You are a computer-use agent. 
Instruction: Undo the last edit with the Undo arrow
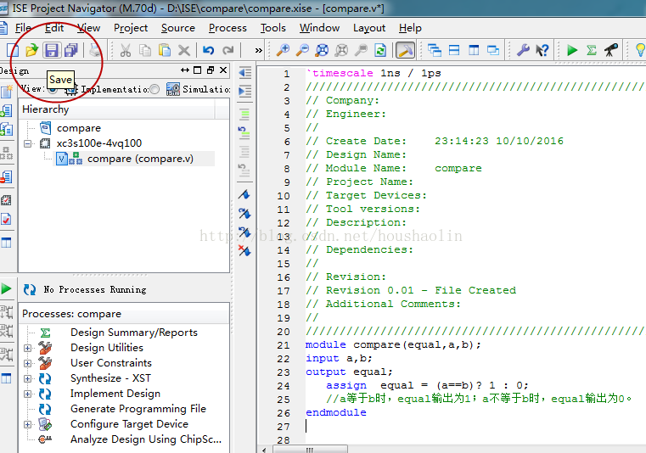pos(208,50)
